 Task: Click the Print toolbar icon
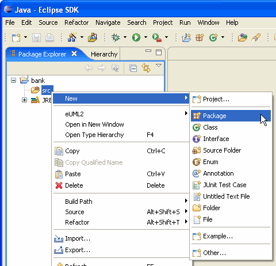pos(49,37)
